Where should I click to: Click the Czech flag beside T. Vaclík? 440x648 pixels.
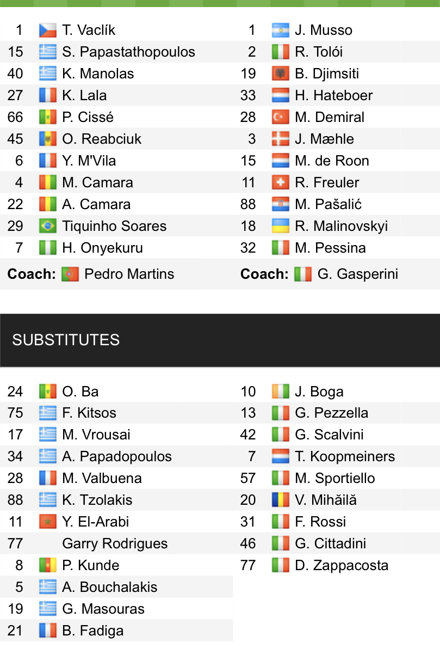click(48, 30)
